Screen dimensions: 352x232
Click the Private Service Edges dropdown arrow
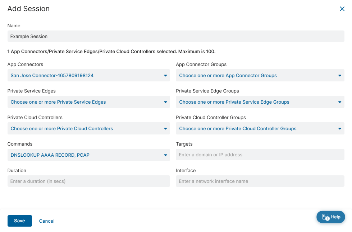coord(165,102)
